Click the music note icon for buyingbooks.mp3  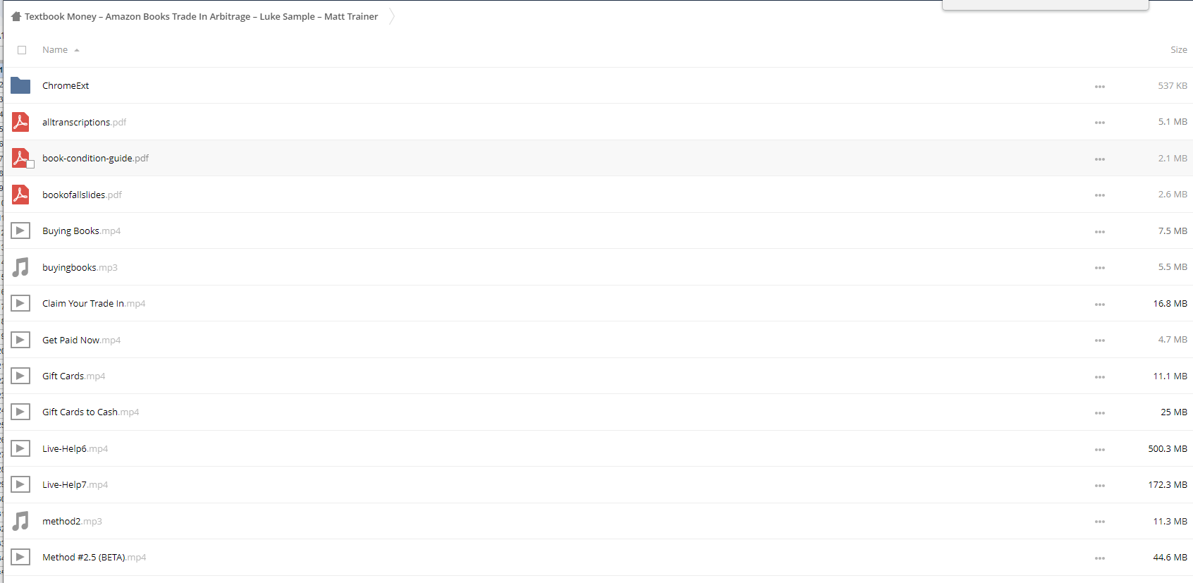20,267
